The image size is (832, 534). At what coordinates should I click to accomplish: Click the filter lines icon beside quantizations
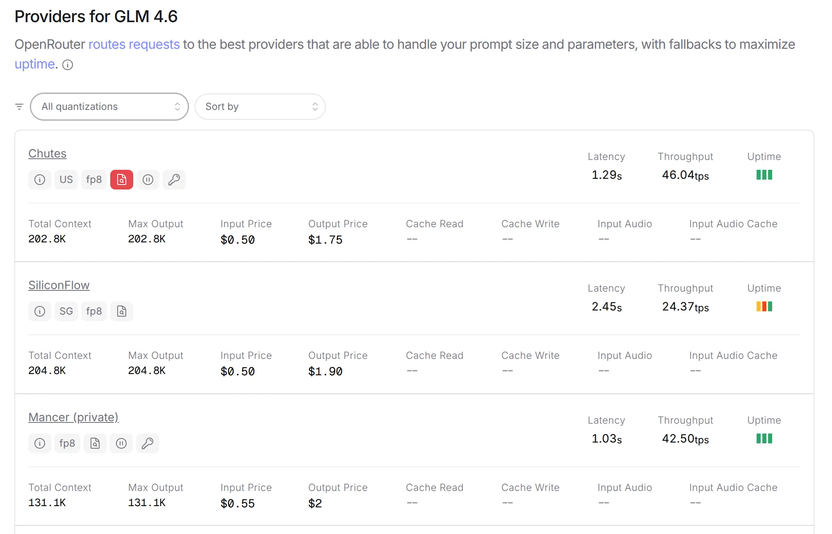[x=19, y=107]
